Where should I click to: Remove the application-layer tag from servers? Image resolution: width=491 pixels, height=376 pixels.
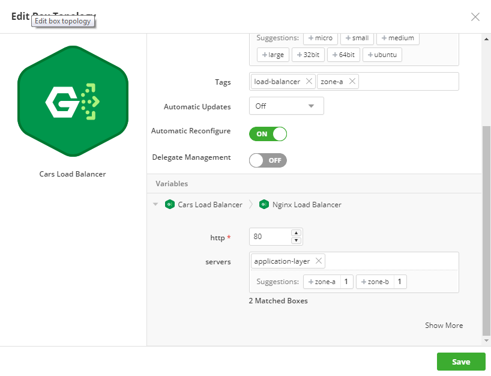[319, 261]
